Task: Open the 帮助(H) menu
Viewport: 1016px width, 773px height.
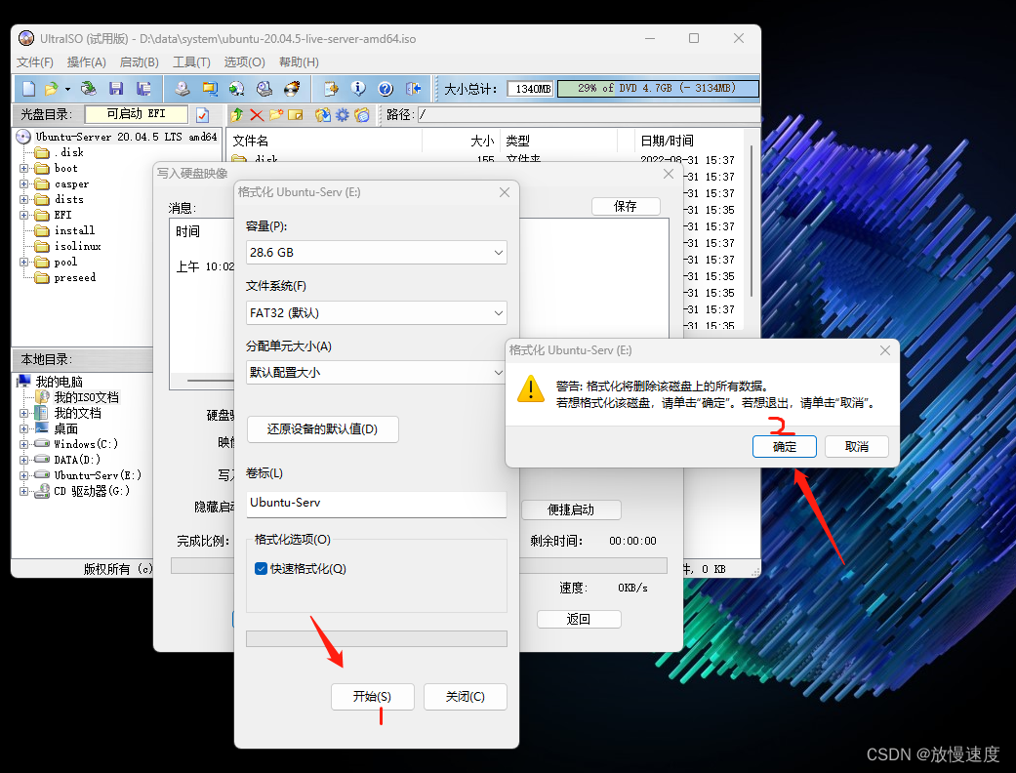Action: click(x=299, y=62)
